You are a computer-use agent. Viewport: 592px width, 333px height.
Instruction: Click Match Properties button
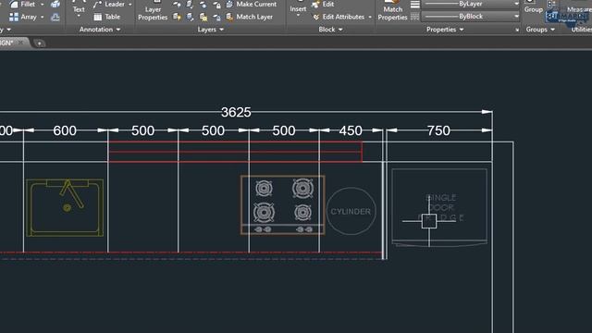tap(392, 10)
